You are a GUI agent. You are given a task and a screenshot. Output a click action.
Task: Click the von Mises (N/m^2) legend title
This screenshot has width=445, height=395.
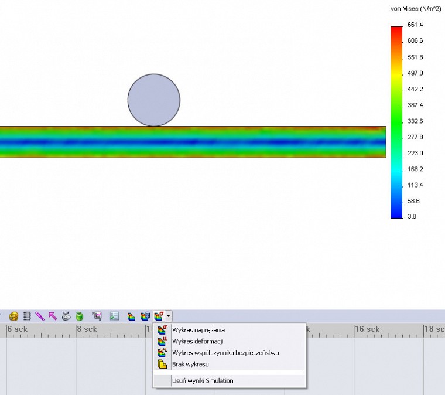416,9
